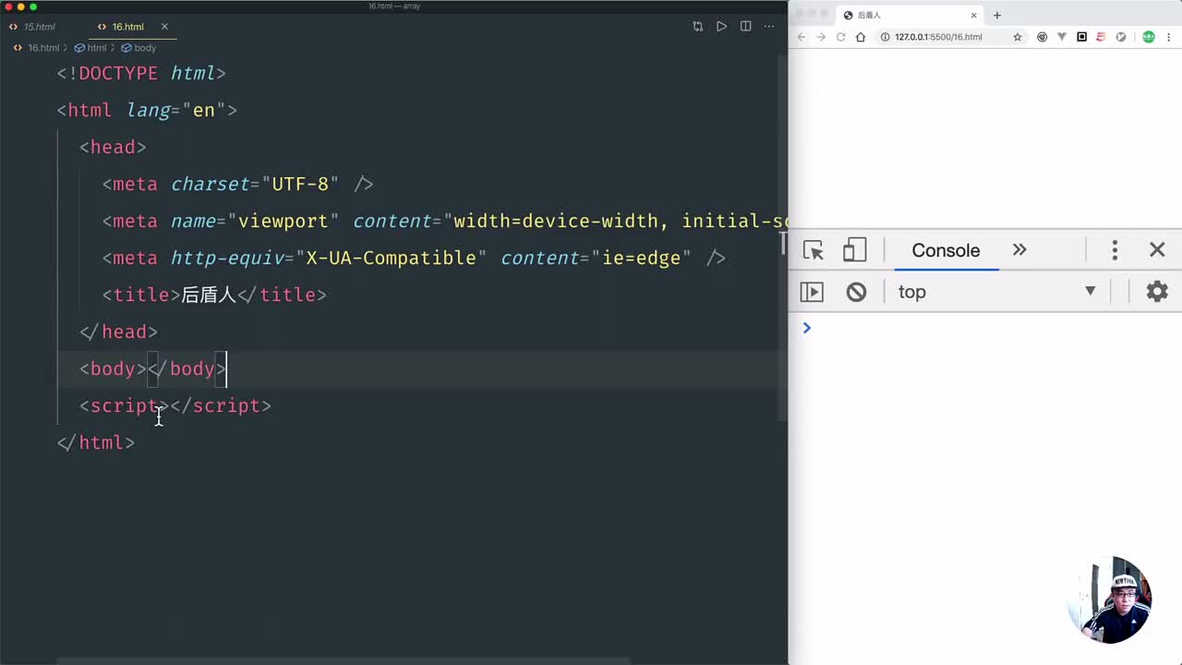Place cursor in the body tag line
This screenshot has height=665, width=1182.
[x=152, y=369]
